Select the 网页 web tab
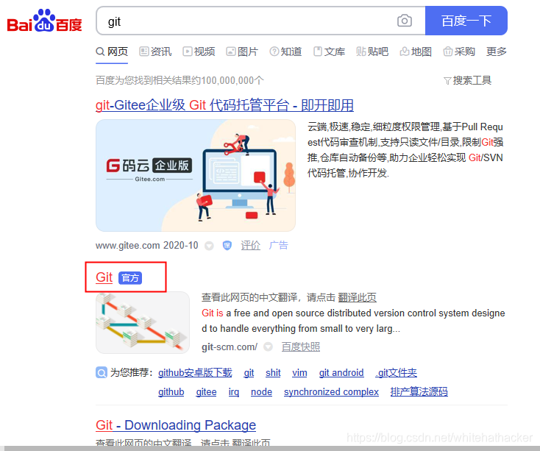 point(112,52)
